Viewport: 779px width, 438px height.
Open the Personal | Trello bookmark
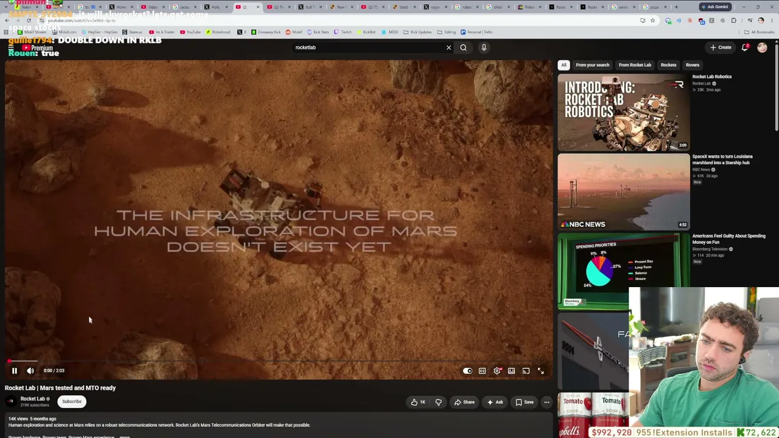click(477, 32)
